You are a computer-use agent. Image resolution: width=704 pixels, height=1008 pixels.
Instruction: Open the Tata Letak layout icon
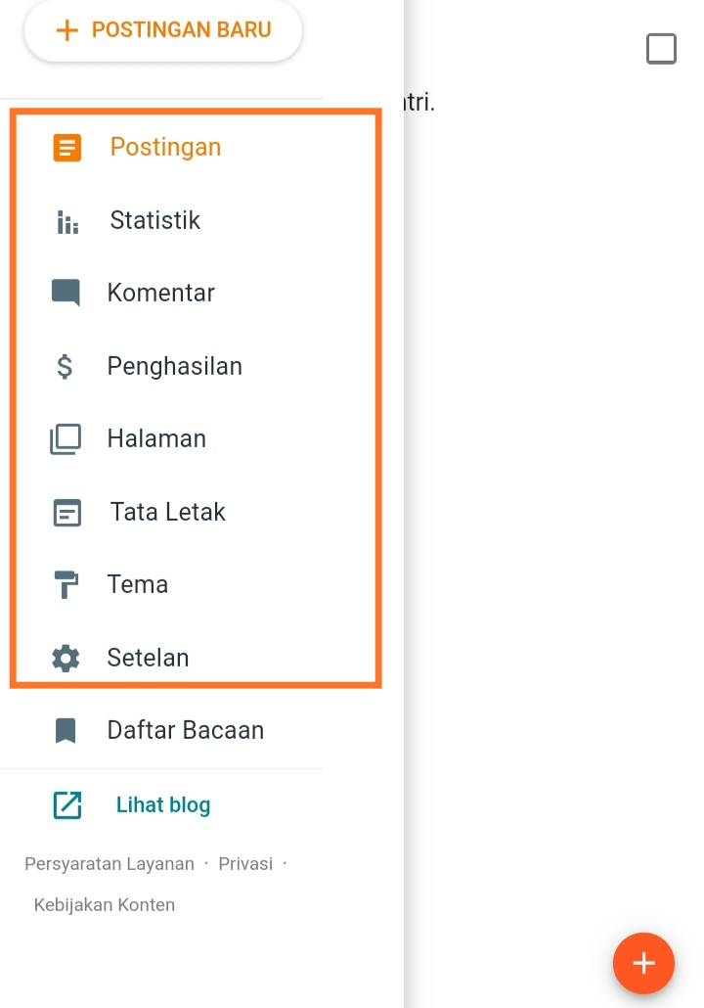pyautogui.click(x=66, y=513)
